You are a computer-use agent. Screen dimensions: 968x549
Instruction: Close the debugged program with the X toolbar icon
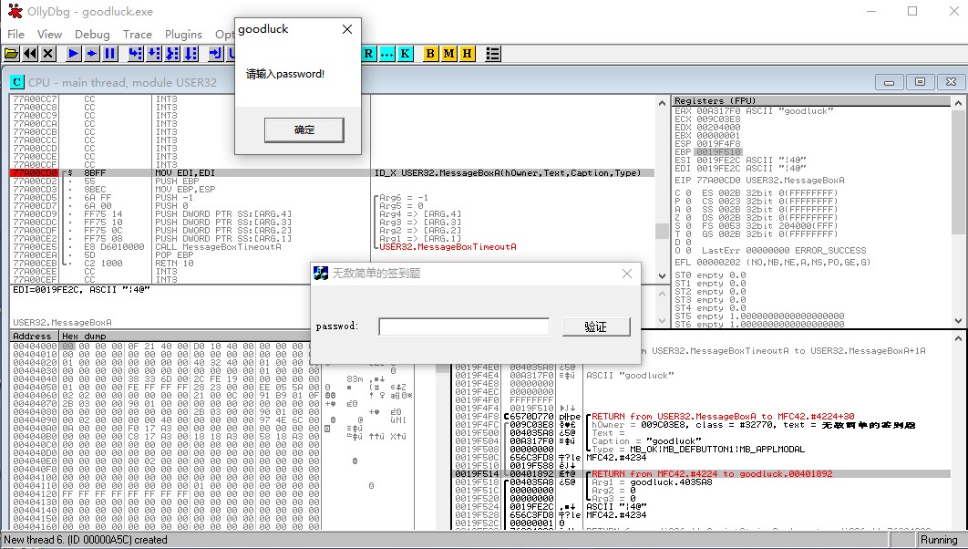click(48, 54)
